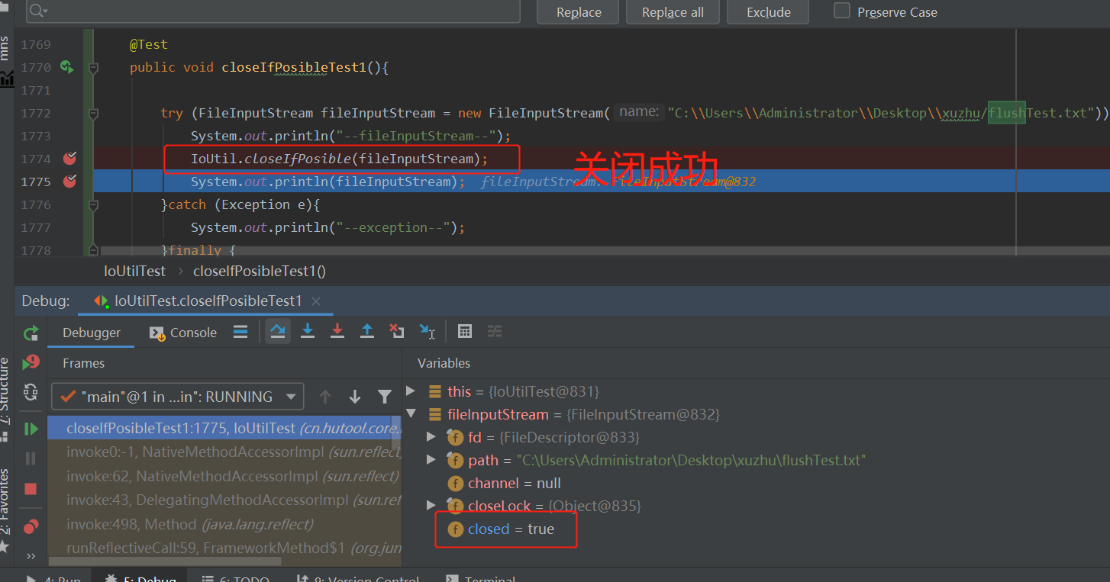Click the Step Into icon
This screenshot has height=582, width=1110.
tap(308, 331)
